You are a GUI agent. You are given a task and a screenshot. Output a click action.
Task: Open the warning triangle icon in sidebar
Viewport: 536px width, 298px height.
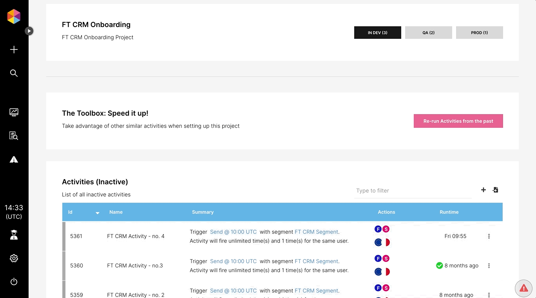point(14,160)
